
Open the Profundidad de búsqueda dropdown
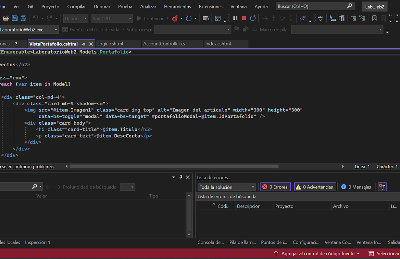tap(127, 187)
